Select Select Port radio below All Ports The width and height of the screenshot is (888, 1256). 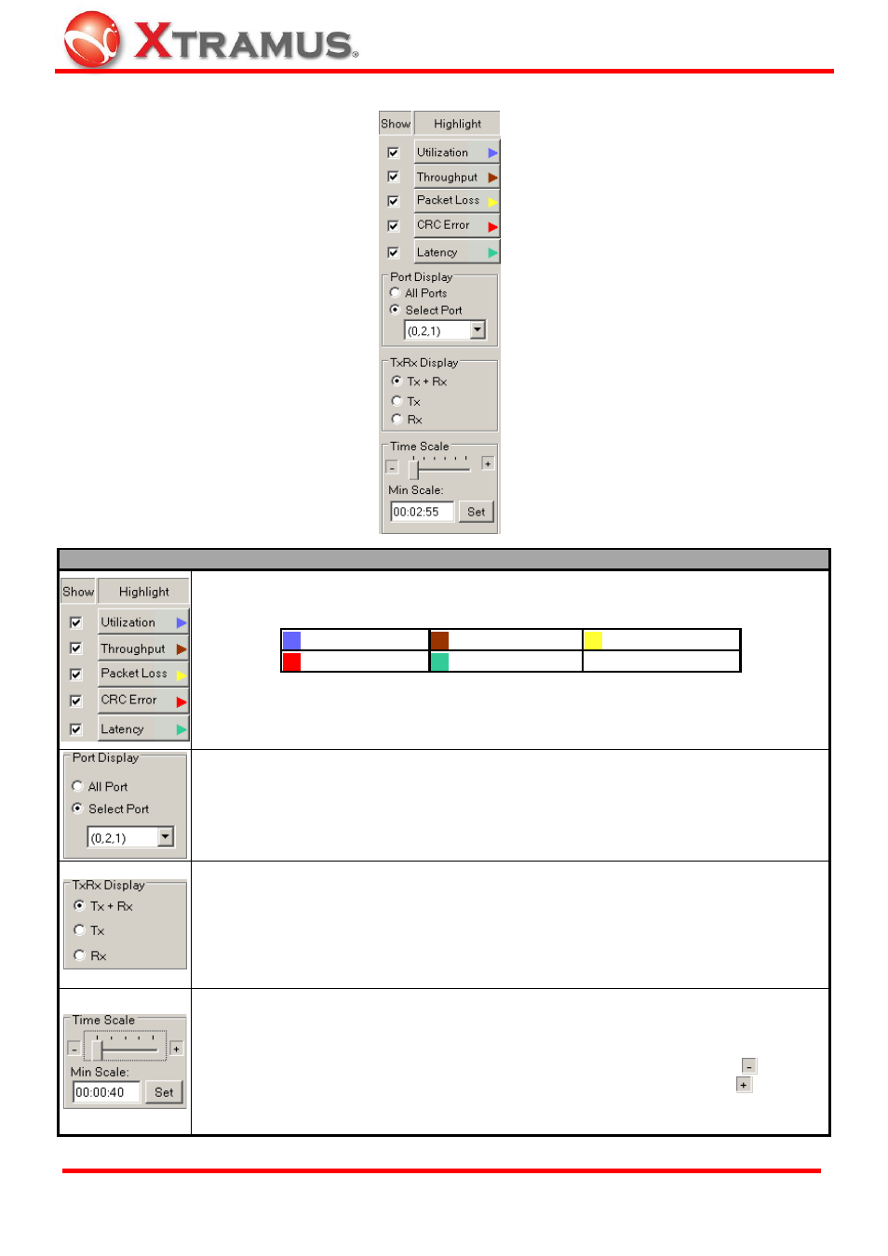396,310
